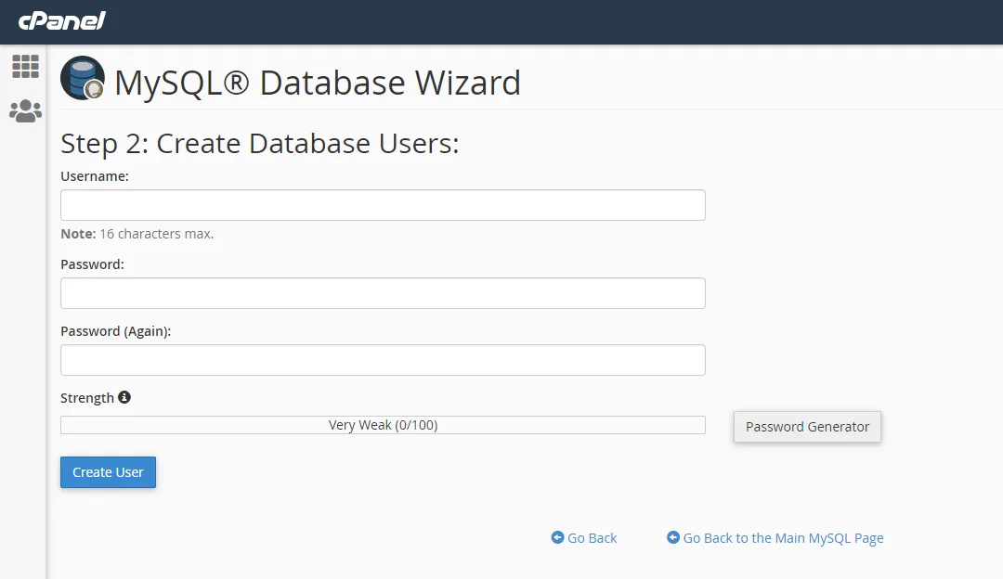The width and height of the screenshot is (1003, 579).
Task: Click the Username: label
Action: [x=95, y=176]
